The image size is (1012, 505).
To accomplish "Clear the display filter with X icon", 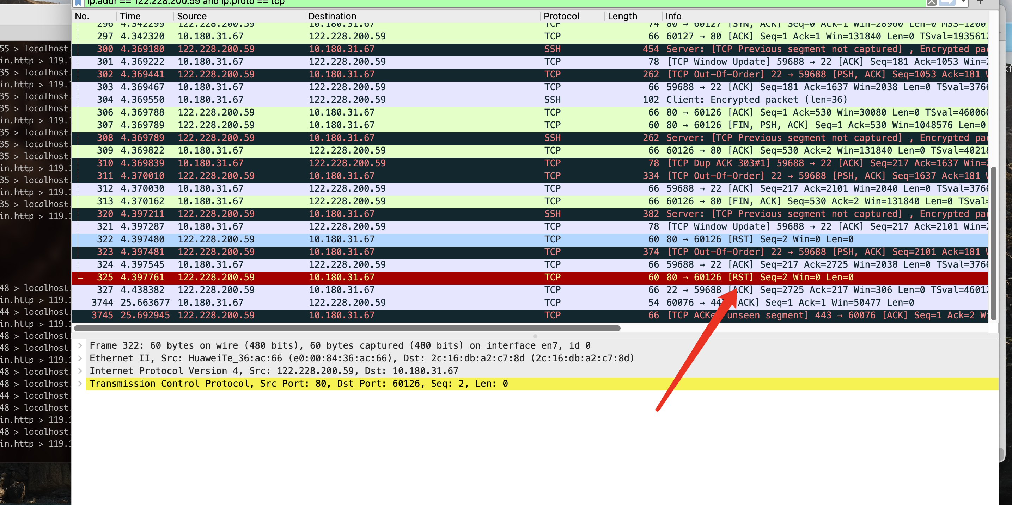I will tap(932, 2).
